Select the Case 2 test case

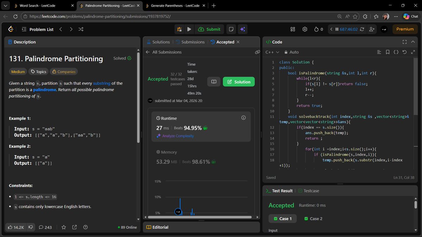click(313, 218)
